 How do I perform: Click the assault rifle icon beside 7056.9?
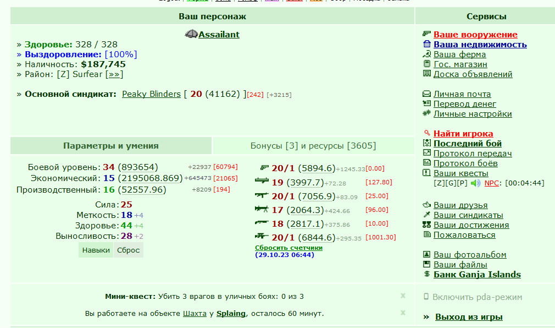262,195
